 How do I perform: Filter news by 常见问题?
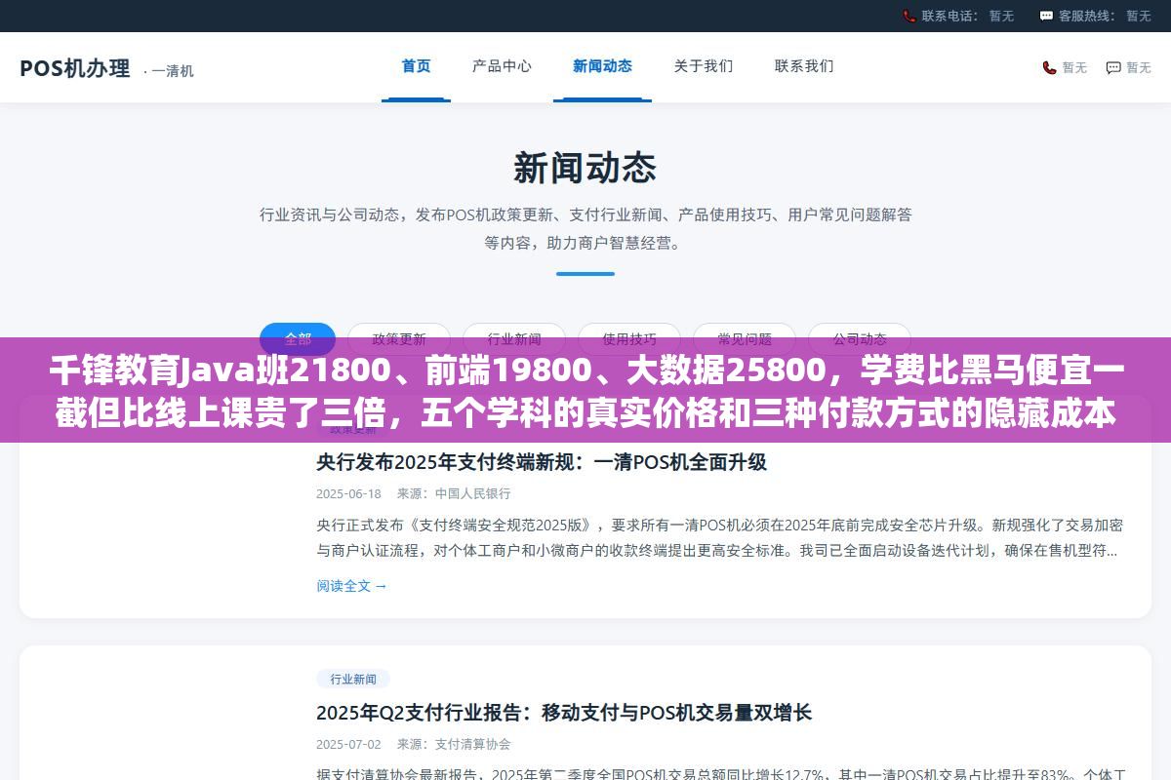(745, 339)
